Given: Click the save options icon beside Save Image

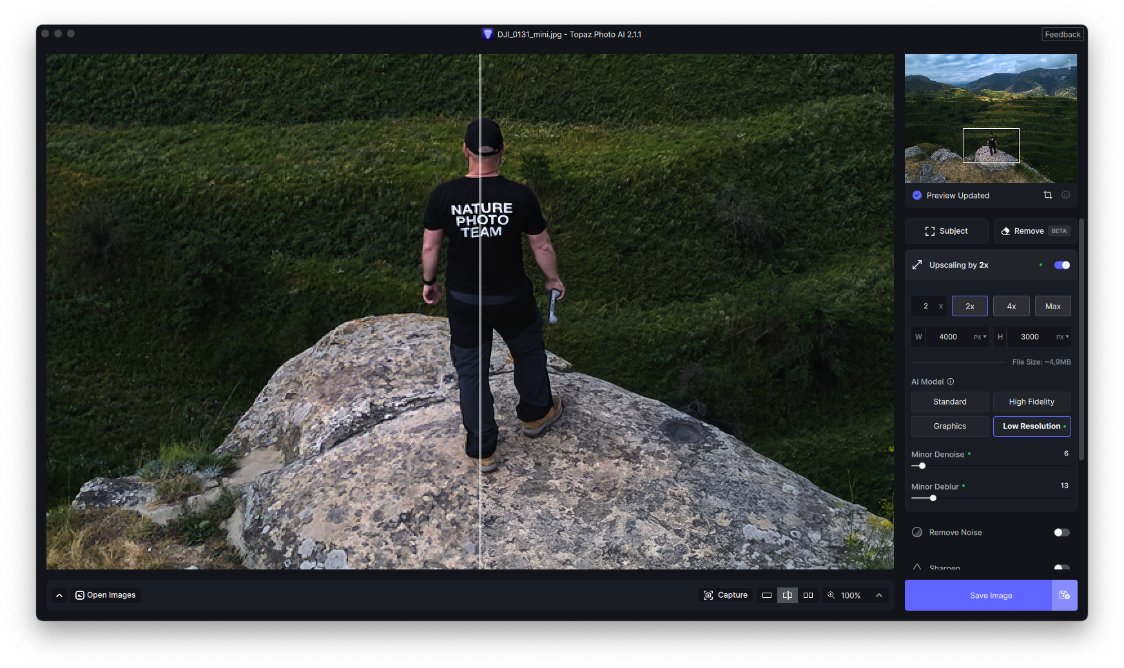Looking at the screenshot, I should (x=1064, y=595).
